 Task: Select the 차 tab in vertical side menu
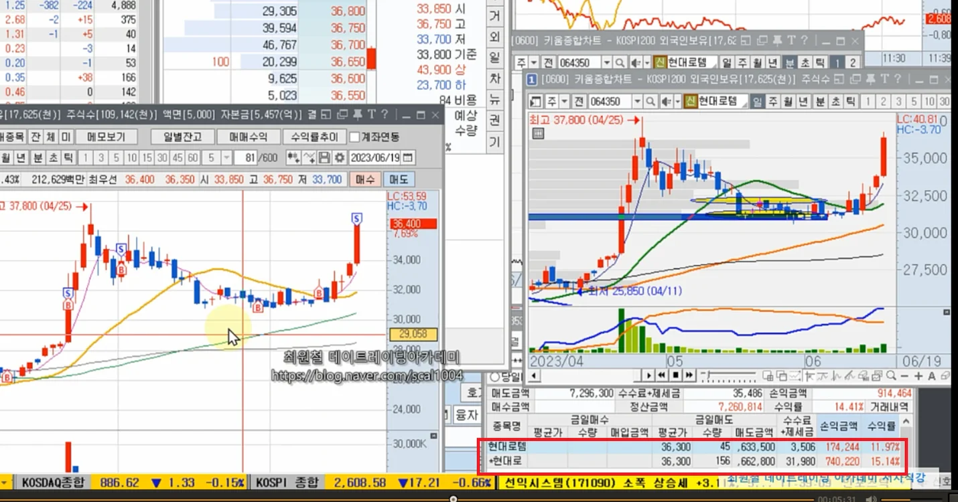[495, 78]
